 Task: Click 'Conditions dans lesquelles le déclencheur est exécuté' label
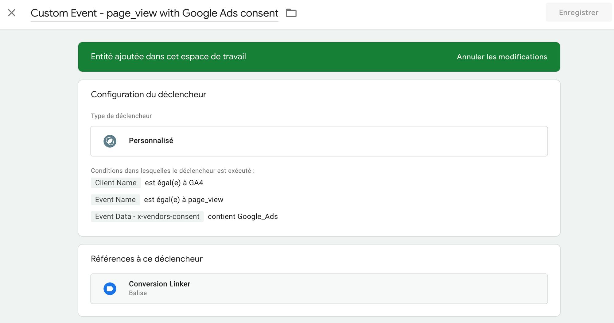coord(173,171)
